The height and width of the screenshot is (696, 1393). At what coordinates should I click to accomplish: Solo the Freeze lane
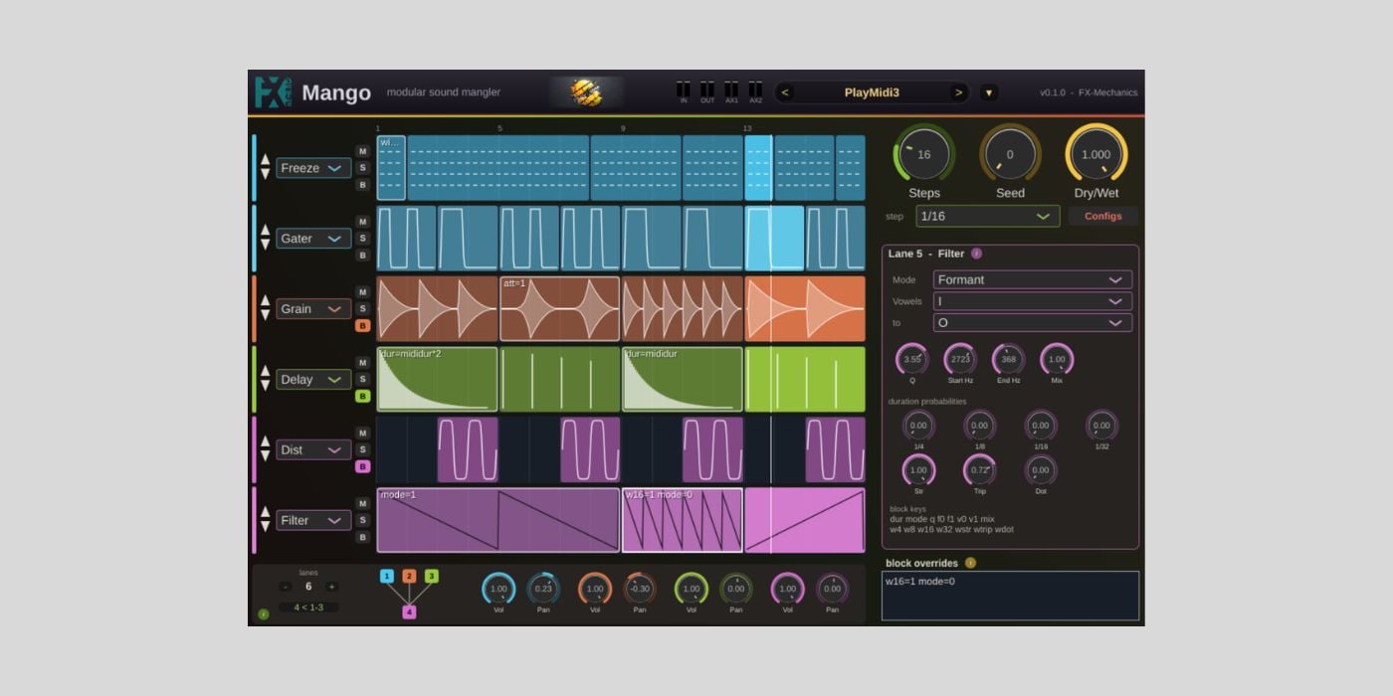362,168
